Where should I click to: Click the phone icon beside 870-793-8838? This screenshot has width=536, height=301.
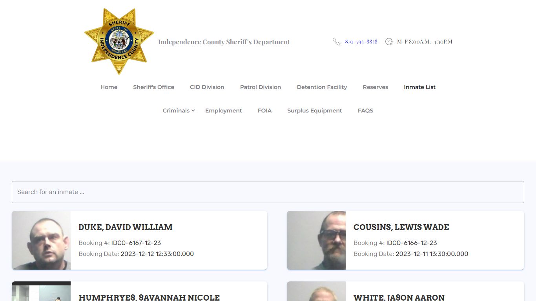coord(337,42)
